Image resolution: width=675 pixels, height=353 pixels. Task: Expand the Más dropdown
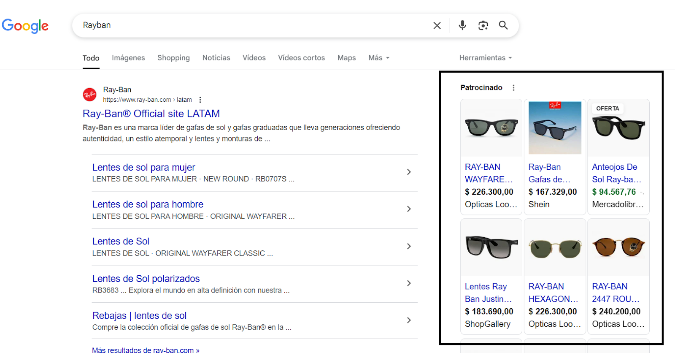[379, 58]
